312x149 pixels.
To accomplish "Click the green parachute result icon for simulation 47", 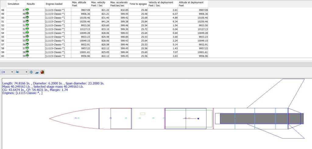I will (x=27, y=10).
